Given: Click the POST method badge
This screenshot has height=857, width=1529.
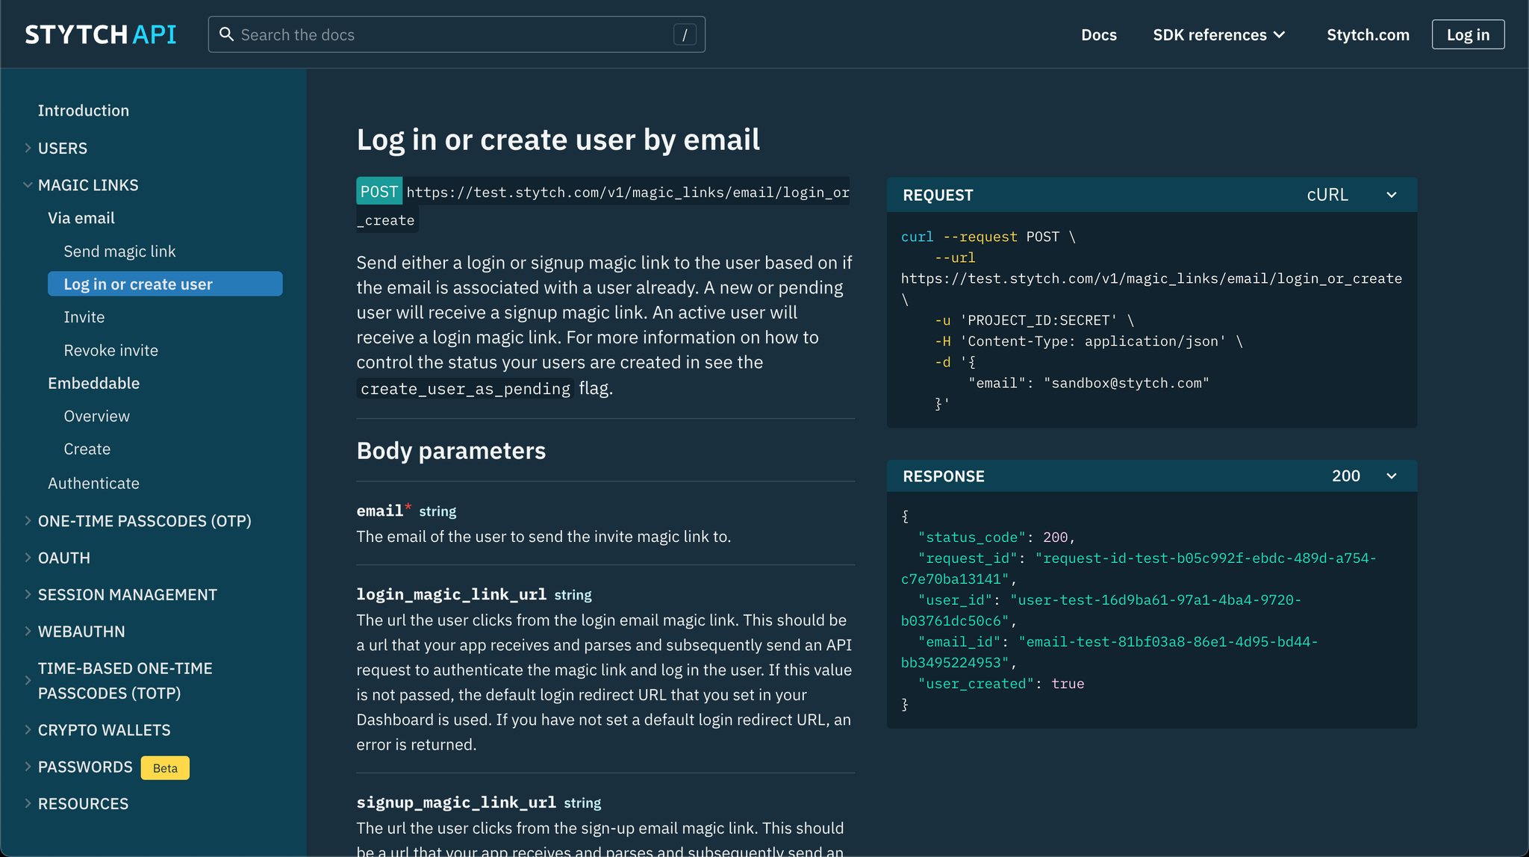Looking at the screenshot, I should click(x=379, y=192).
